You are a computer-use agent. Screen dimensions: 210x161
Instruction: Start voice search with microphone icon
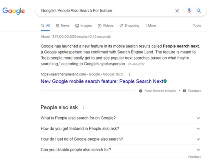point(189,11)
